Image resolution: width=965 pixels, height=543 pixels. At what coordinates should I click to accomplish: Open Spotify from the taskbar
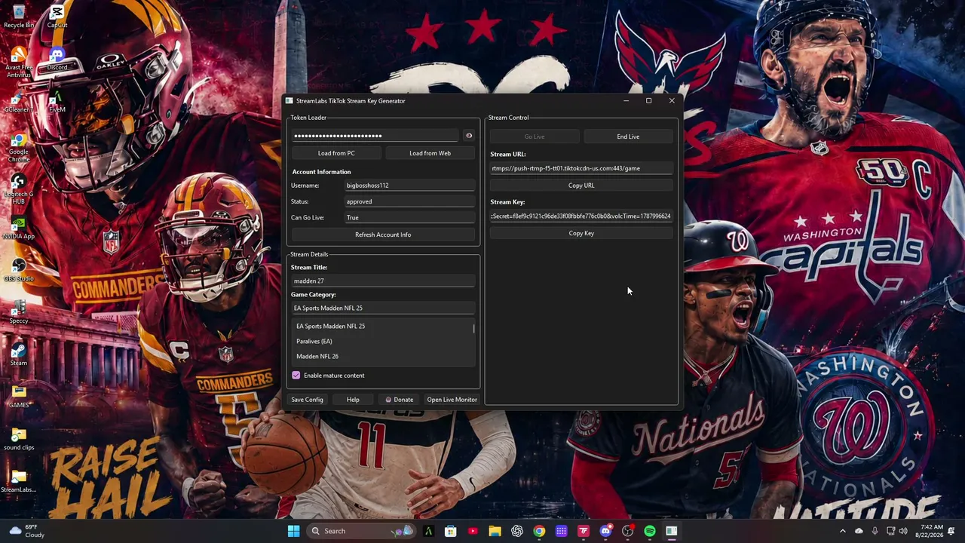650,531
